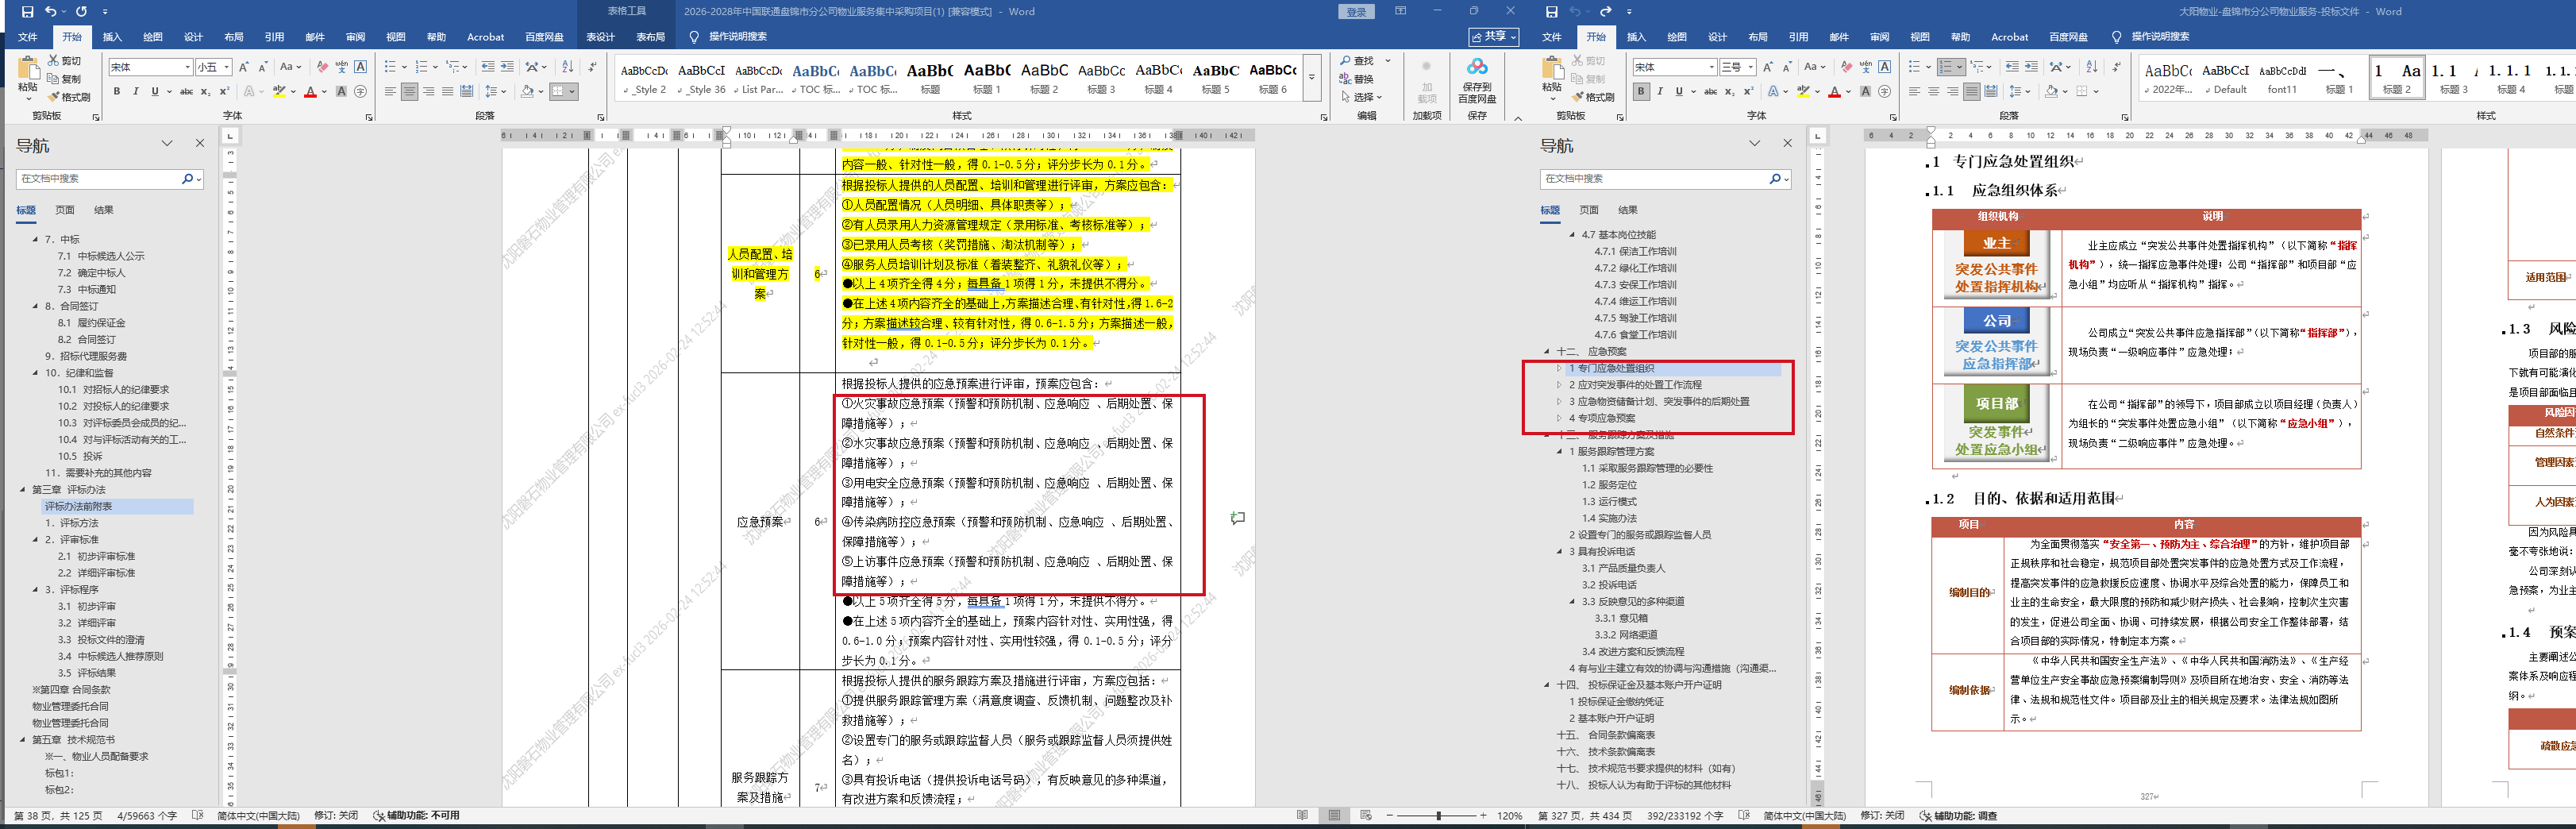This screenshot has width=2576, height=829.
Task: Open the 文件 menu in the left window
Action: pos(28,37)
